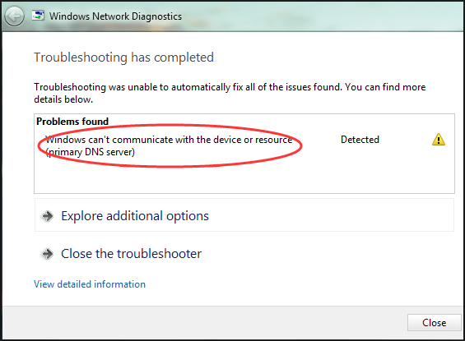Click the Troubleshooting has completed heading
The image size is (465, 341).
[x=123, y=58]
